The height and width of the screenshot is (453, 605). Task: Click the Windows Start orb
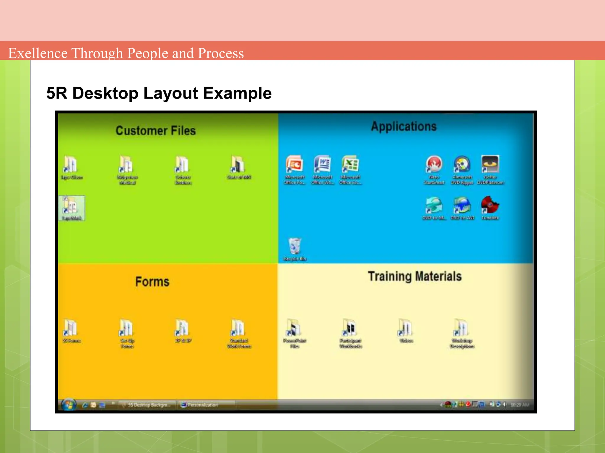[x=69, y=405]
